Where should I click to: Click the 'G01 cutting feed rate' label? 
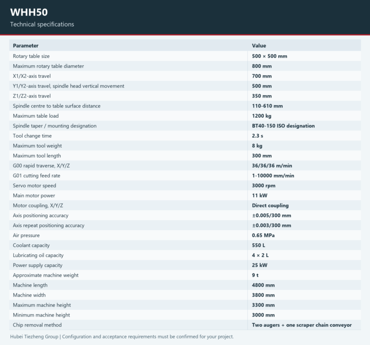coord(37,176)
